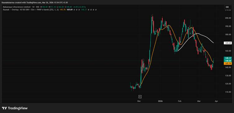Click the 130.00 price axis label
Screen dimensions: 234x113
[x=228, y=75]
